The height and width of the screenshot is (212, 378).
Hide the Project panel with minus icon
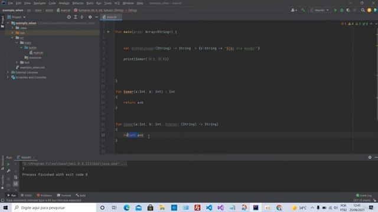[96, 17]
